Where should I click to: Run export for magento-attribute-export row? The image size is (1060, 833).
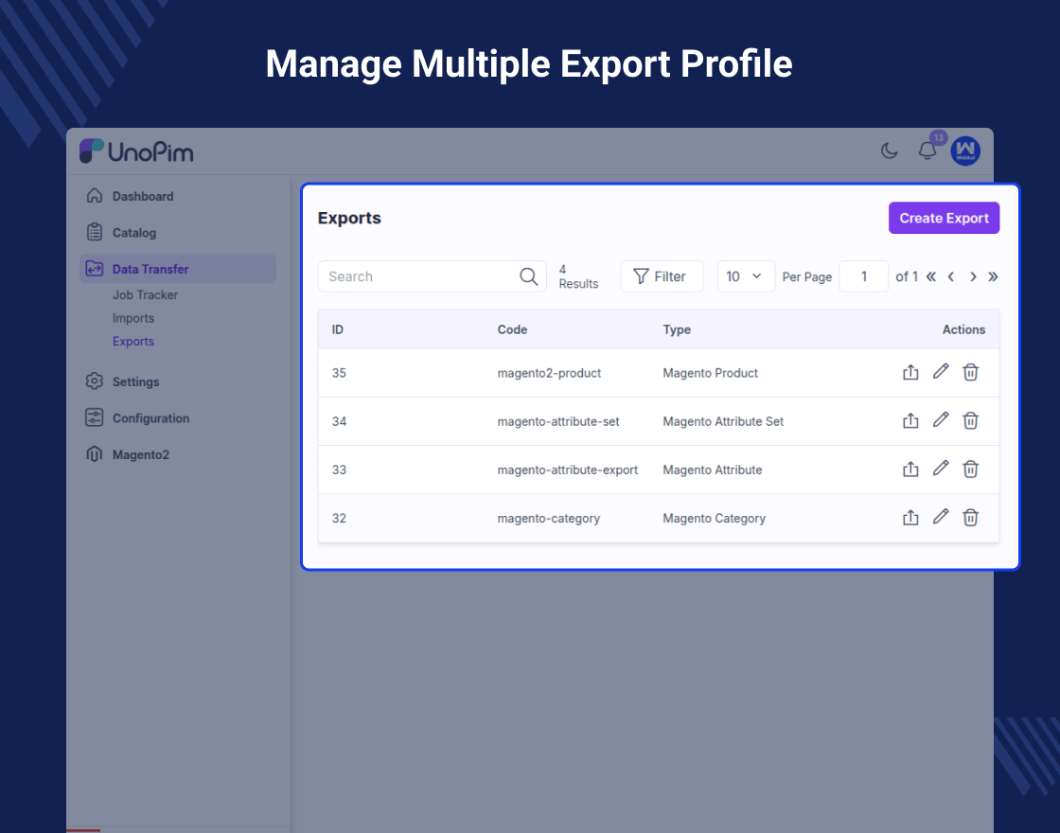point(910,470)
